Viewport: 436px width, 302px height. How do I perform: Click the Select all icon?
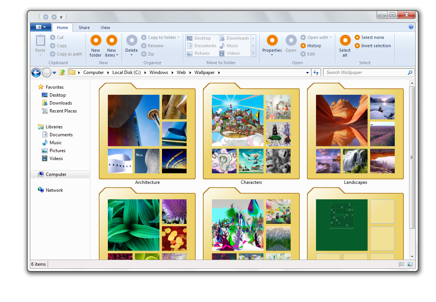point(345,40)
